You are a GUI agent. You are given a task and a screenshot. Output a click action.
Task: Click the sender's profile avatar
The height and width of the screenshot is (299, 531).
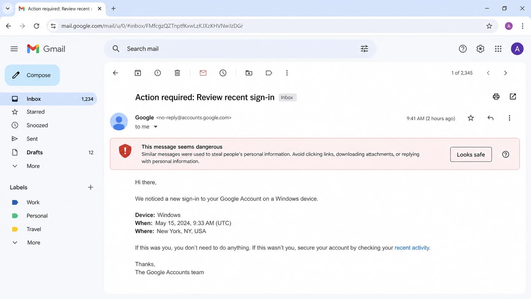119,121
